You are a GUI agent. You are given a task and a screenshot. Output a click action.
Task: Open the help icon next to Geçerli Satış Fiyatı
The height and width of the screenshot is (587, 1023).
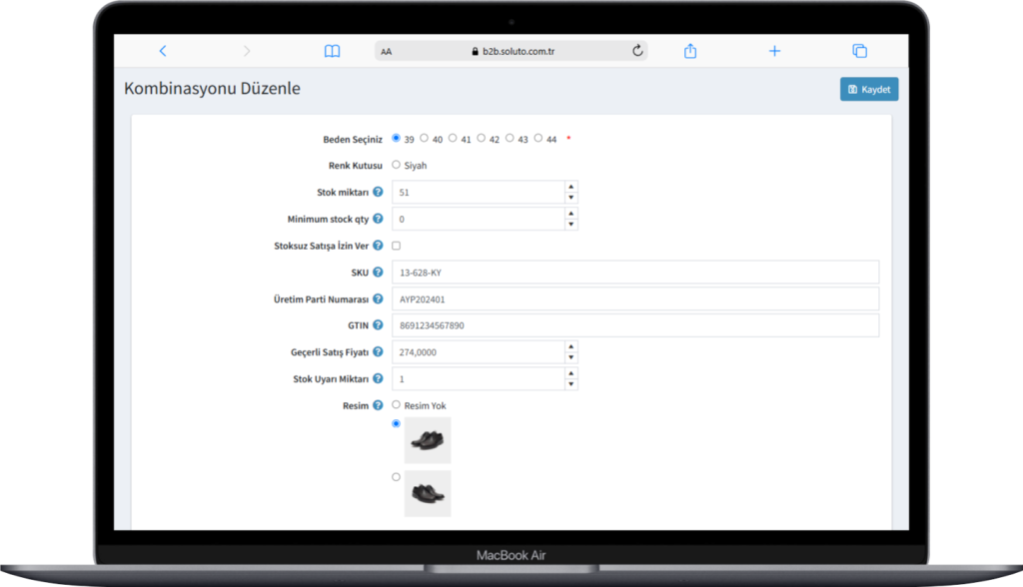coord(378,351)
